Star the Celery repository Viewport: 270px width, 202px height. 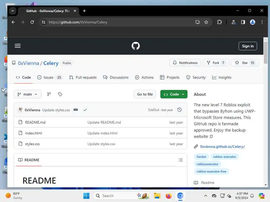pos(245,63)
